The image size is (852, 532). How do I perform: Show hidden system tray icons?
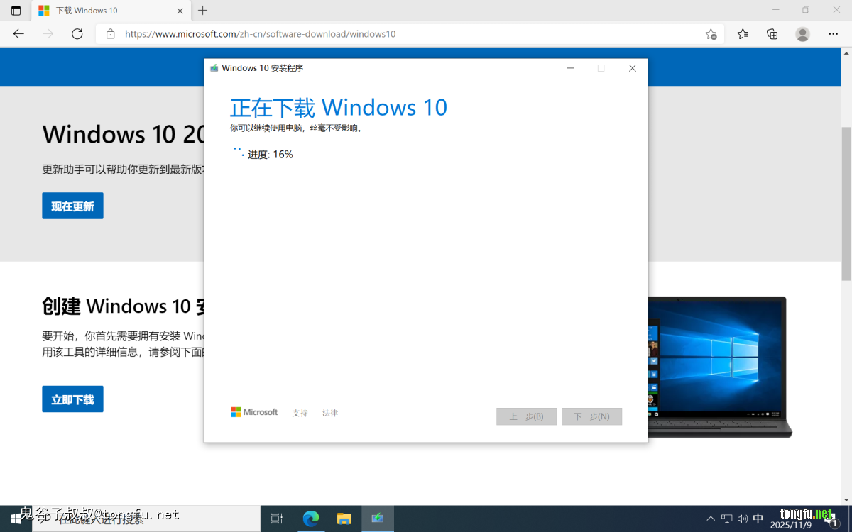pos(711,519)
